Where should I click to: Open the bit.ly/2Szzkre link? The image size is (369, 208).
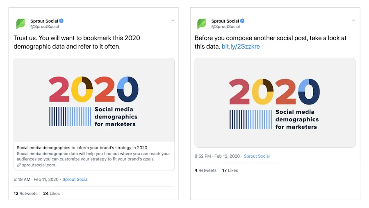coord(241,47)
